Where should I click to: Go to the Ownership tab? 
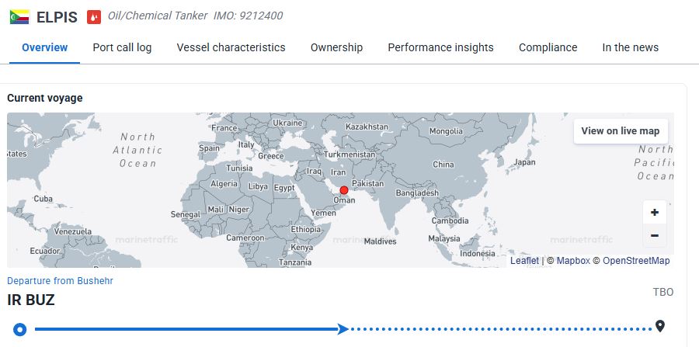(336, 47)
